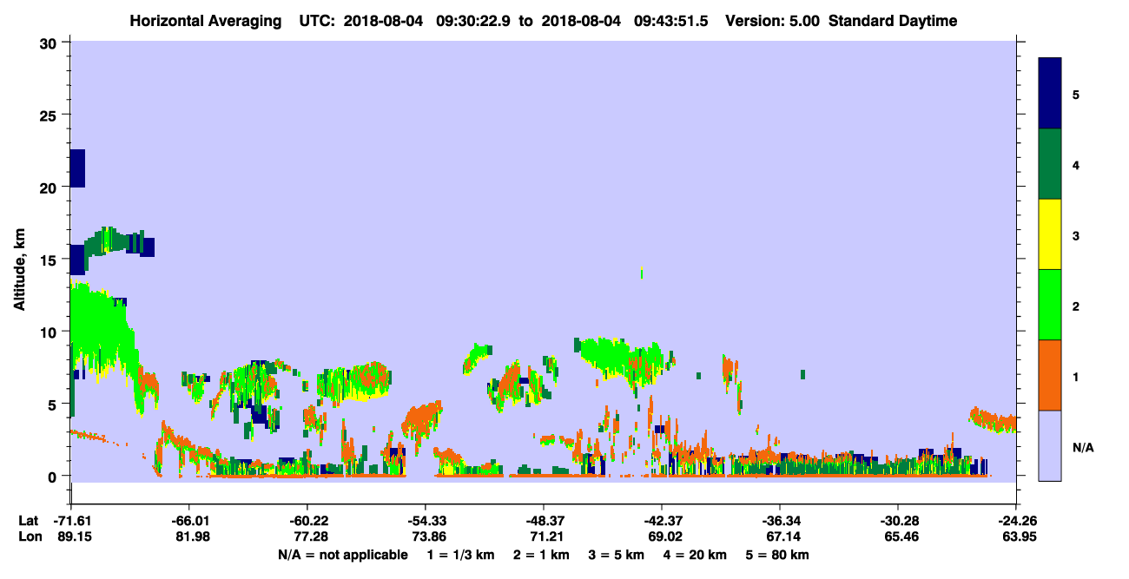Click the 30 altitude tick label
1129x579 pixels.
[x=50, y=43]
